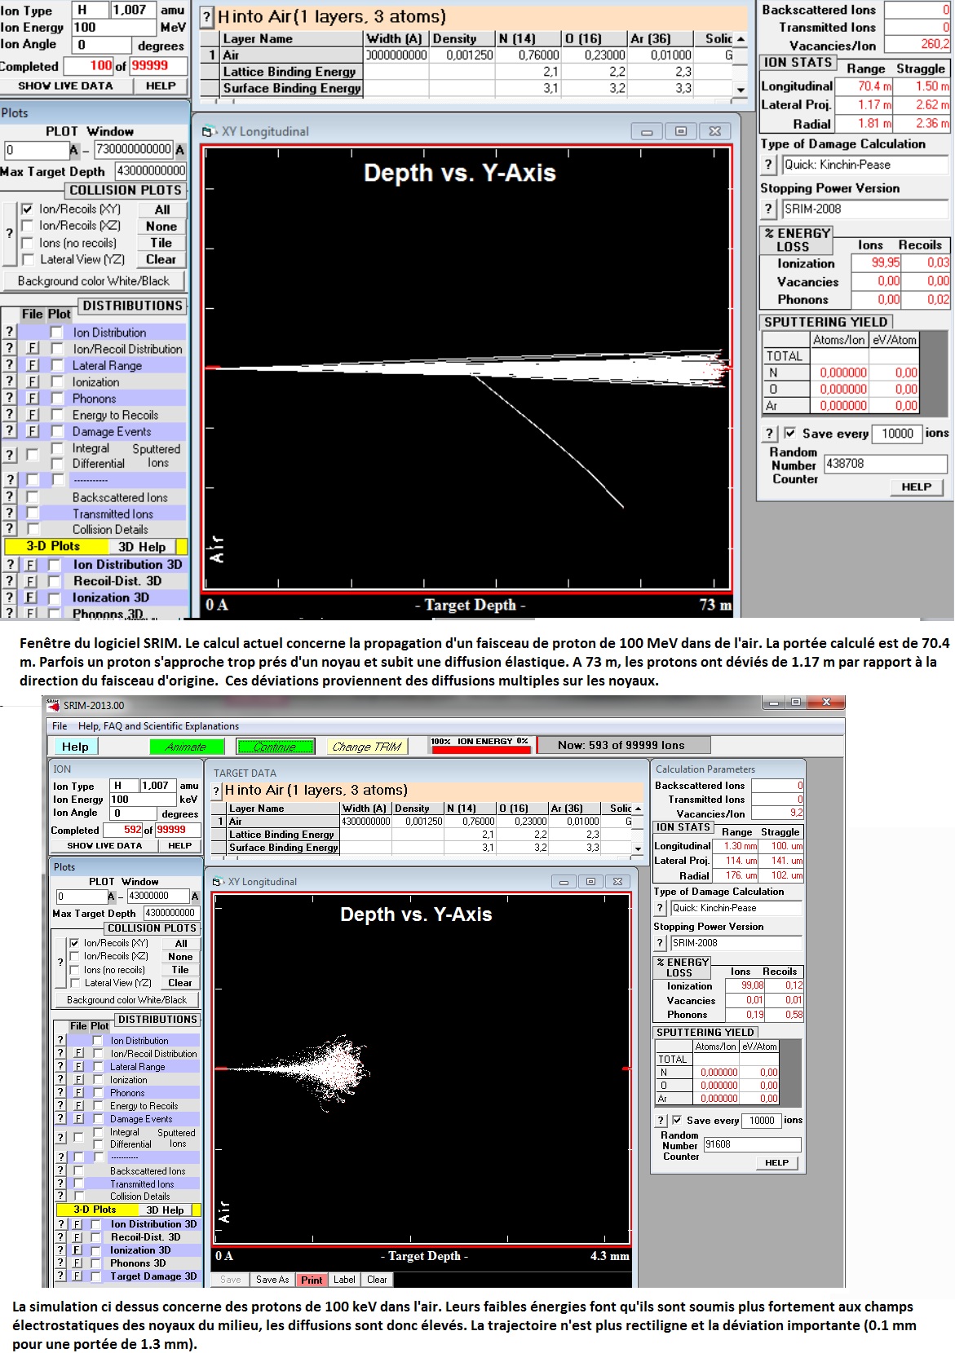Click Save As below the Depth vs. Y-Axis plot

[272, 1280]
